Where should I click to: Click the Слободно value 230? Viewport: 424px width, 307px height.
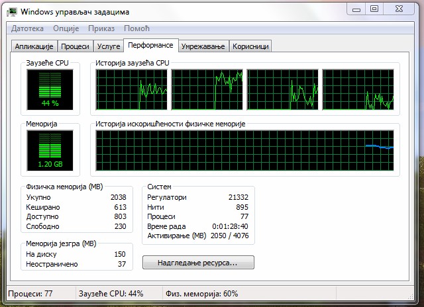point(121,226)
